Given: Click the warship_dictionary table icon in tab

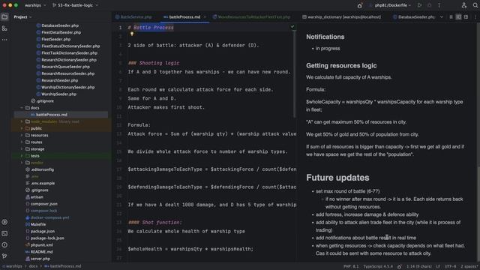Looking at the screenshot, I should click(304, 16).
